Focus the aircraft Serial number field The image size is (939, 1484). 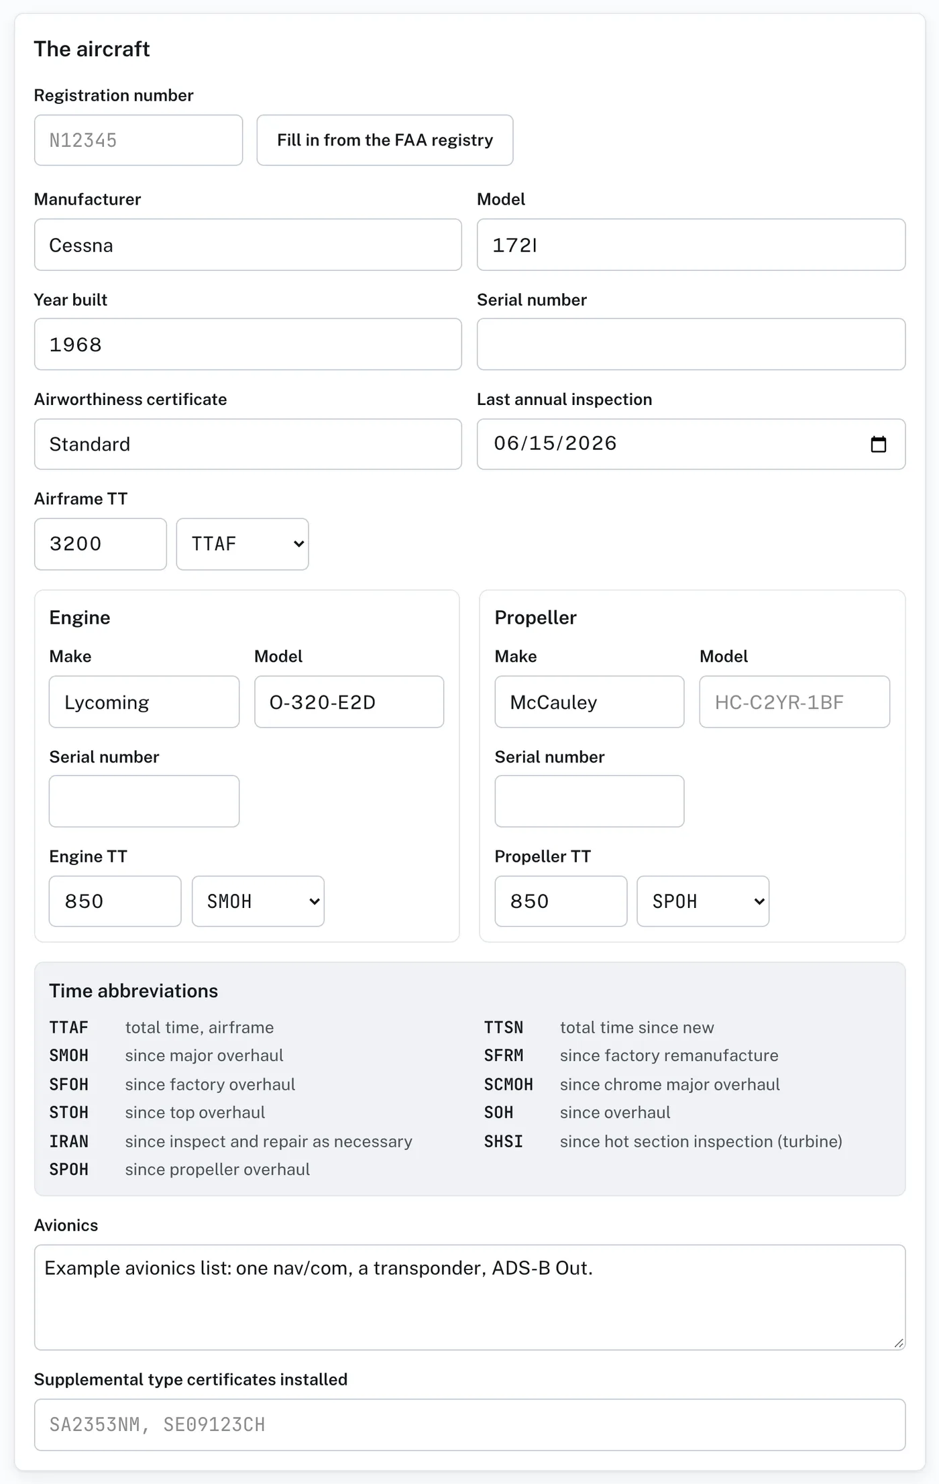tap(691, 344)
